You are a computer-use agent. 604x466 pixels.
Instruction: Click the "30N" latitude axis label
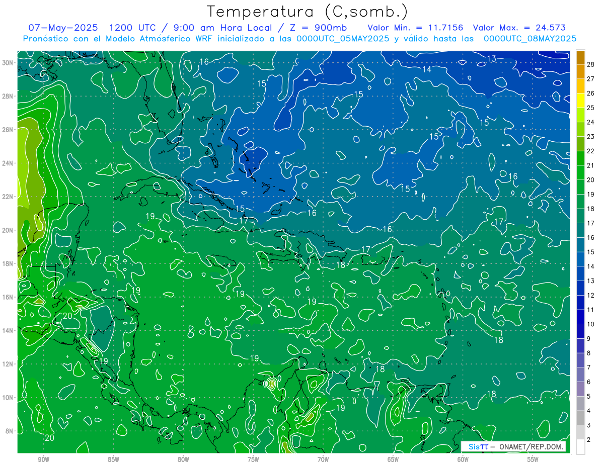click(x=8, y=63)
